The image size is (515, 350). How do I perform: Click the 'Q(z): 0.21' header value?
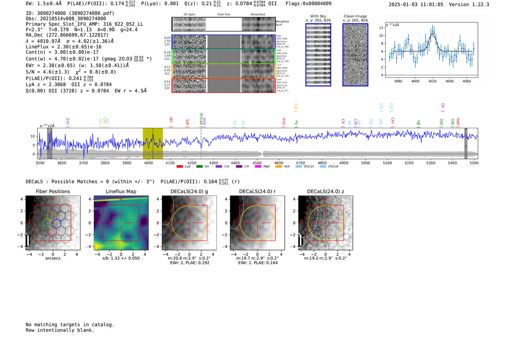click(x=203, y=4)
